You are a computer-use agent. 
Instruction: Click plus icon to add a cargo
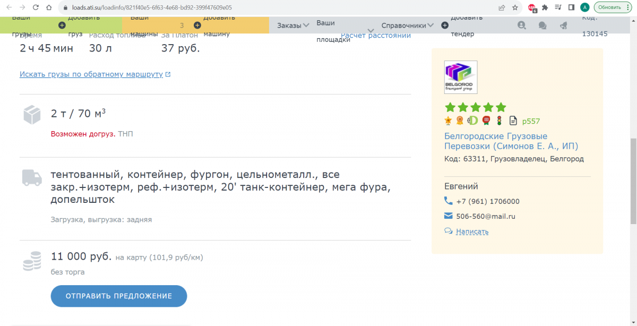(62, 25)
